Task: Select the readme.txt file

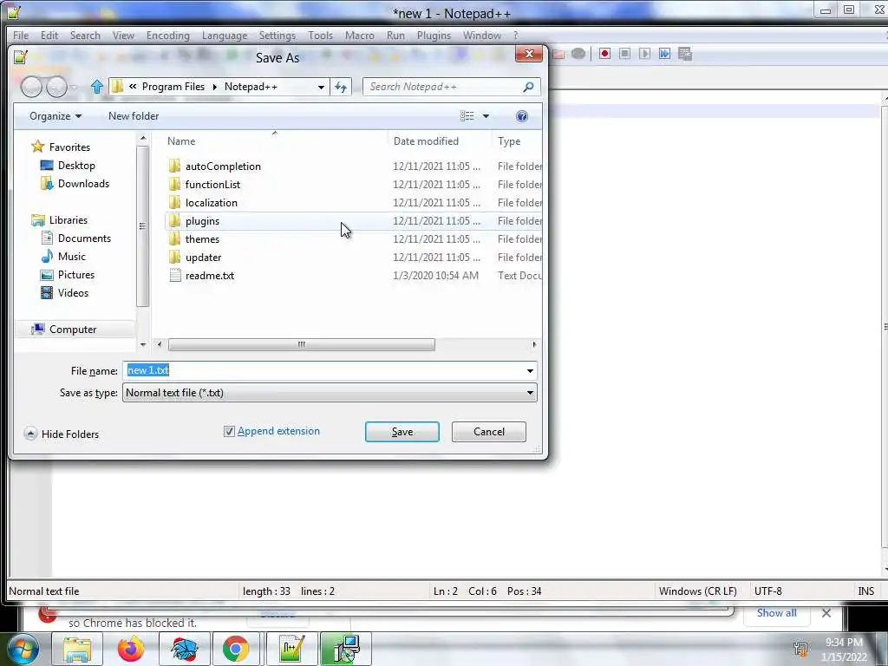Action: [210, 276]
